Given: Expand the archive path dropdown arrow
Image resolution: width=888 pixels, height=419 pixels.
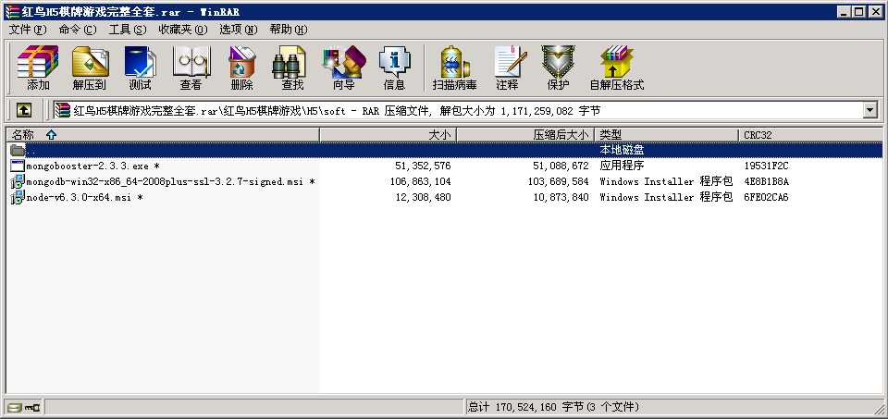Looking at the screenshot, I should [x=869, y=110].
